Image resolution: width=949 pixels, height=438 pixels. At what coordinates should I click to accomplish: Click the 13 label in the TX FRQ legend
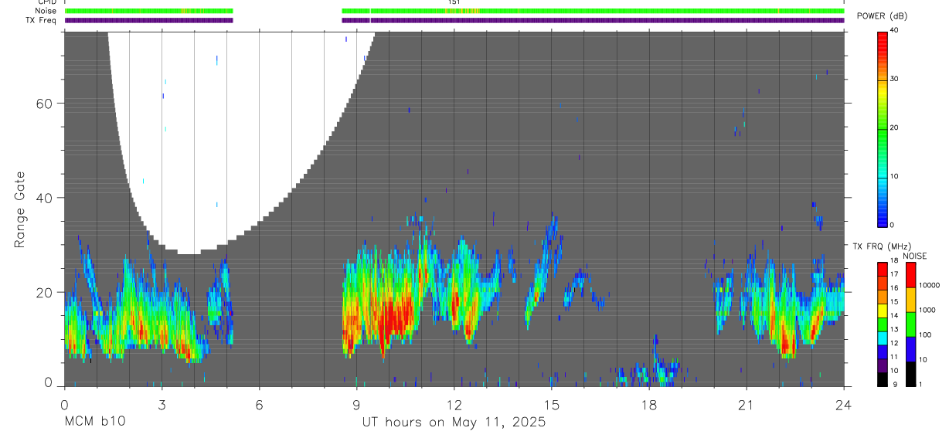(x=893, y=329)
